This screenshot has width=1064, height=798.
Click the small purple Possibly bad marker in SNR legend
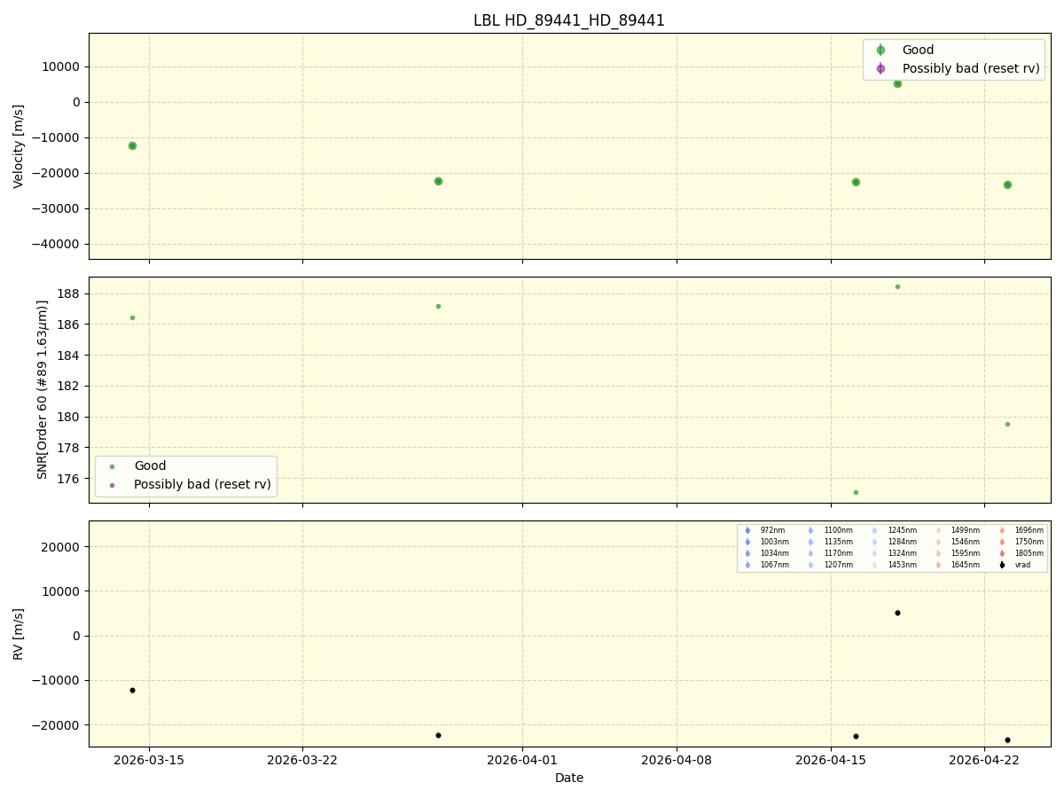tap(112, 485)
